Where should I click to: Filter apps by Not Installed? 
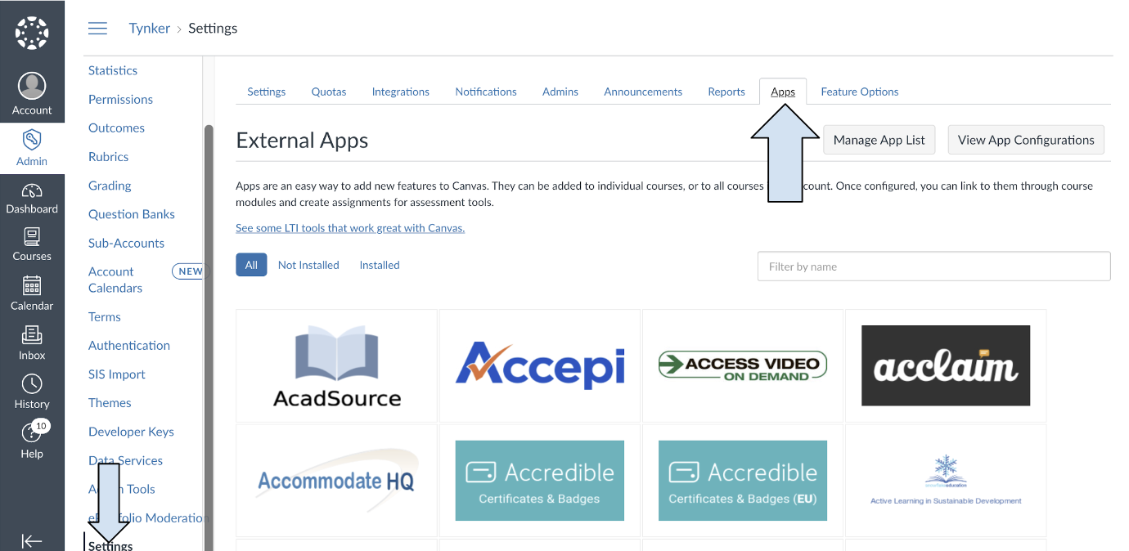308,265
